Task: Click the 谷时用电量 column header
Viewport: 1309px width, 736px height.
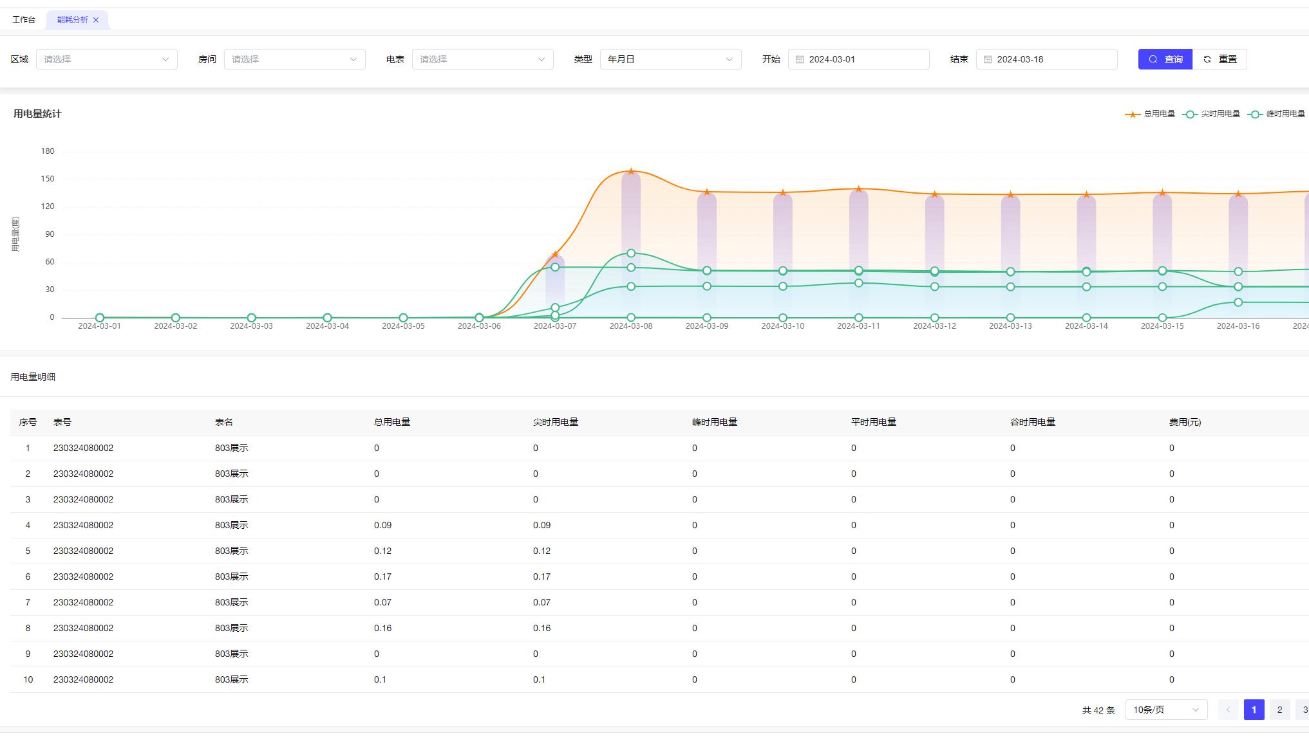Action: point(1033,422)
